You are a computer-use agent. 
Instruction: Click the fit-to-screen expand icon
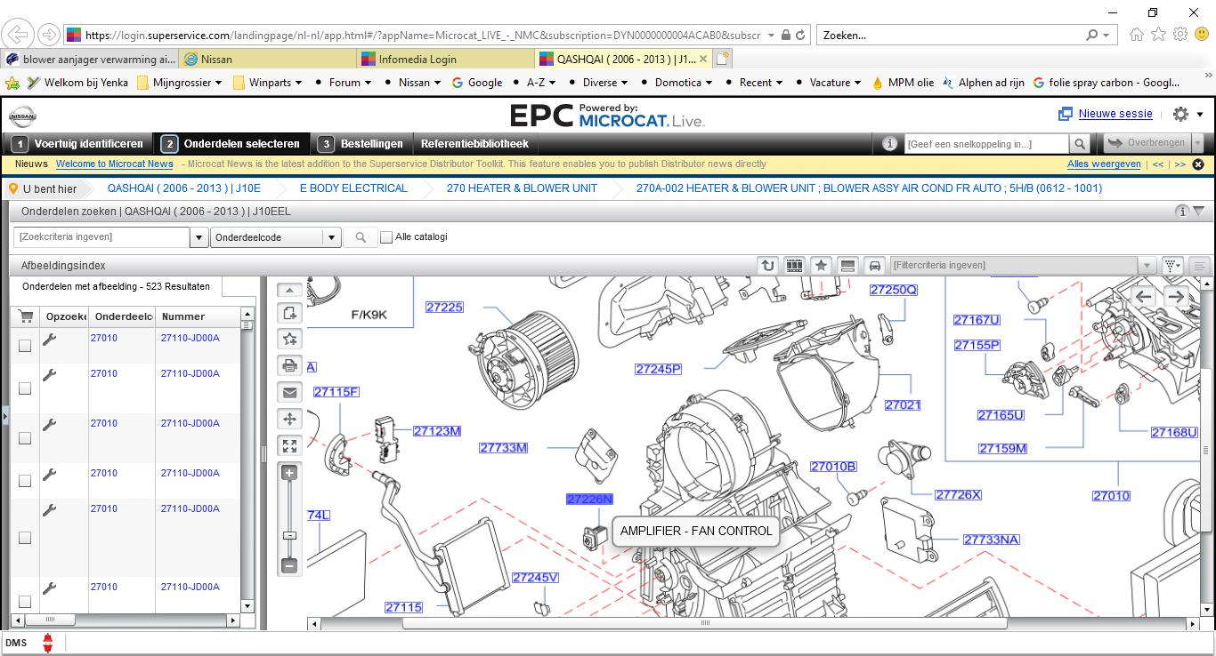click(289, 445)
